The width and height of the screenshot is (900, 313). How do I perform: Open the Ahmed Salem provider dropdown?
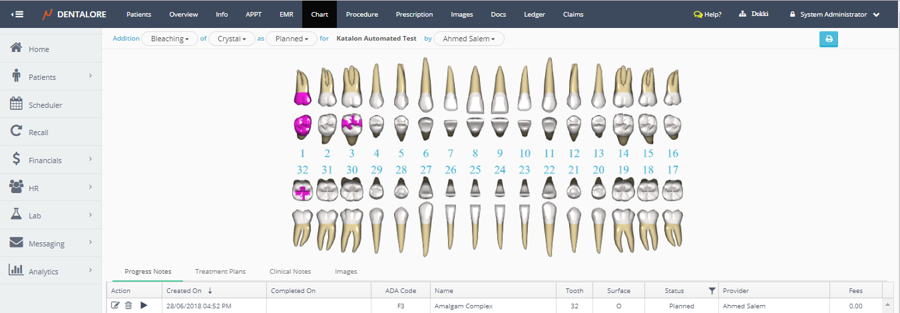point(469,39)
